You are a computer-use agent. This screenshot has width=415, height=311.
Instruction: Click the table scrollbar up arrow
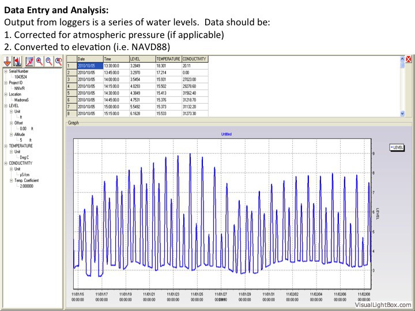[402, 59]
